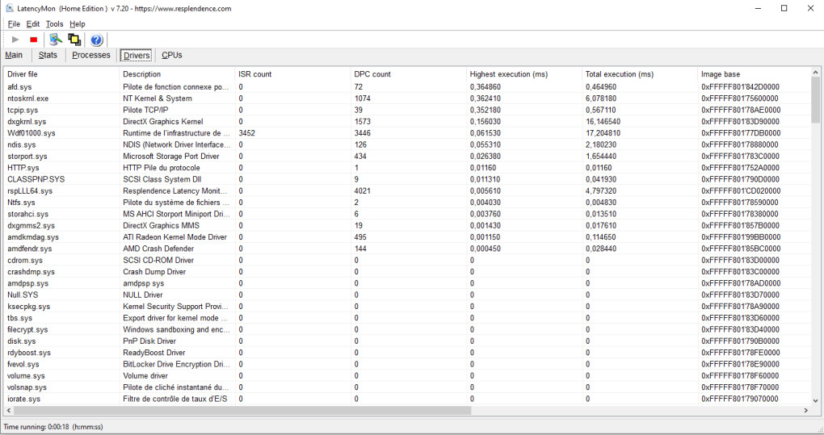Select the rdyboost.sys driver row
Image resolution: width=824 pixels, height=435 pixels.
pos(407,353)
